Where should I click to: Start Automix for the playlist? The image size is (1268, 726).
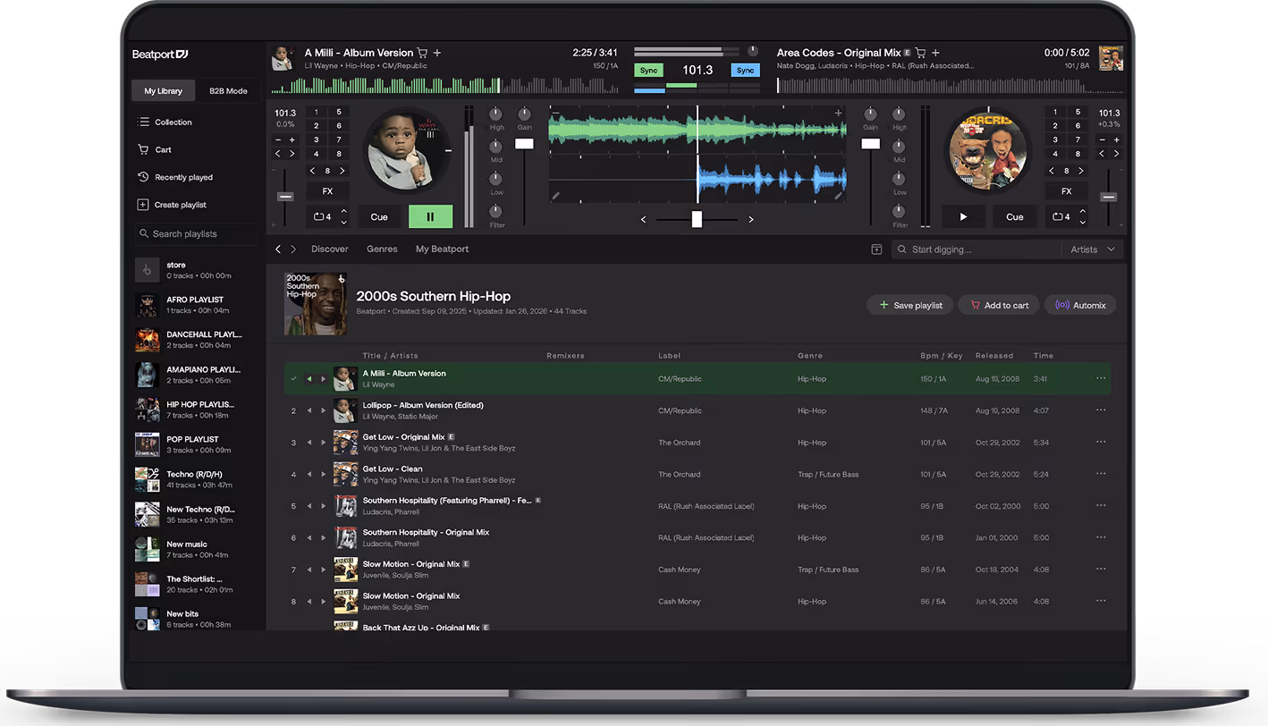coord(1080,305)
